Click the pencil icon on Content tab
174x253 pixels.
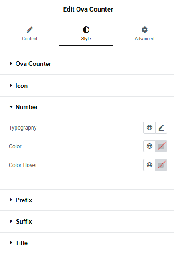(x=30, y=30)
